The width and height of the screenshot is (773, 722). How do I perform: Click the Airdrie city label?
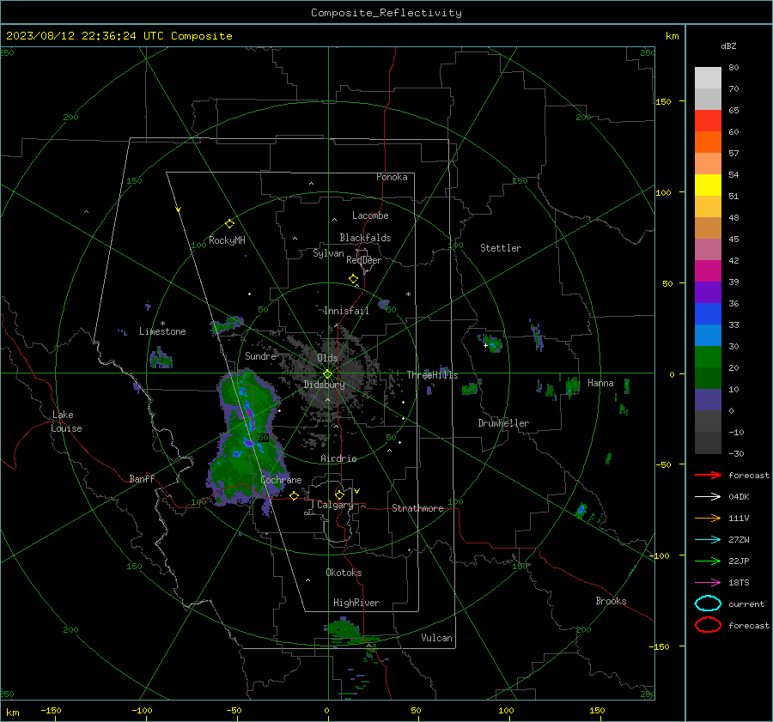338,458
